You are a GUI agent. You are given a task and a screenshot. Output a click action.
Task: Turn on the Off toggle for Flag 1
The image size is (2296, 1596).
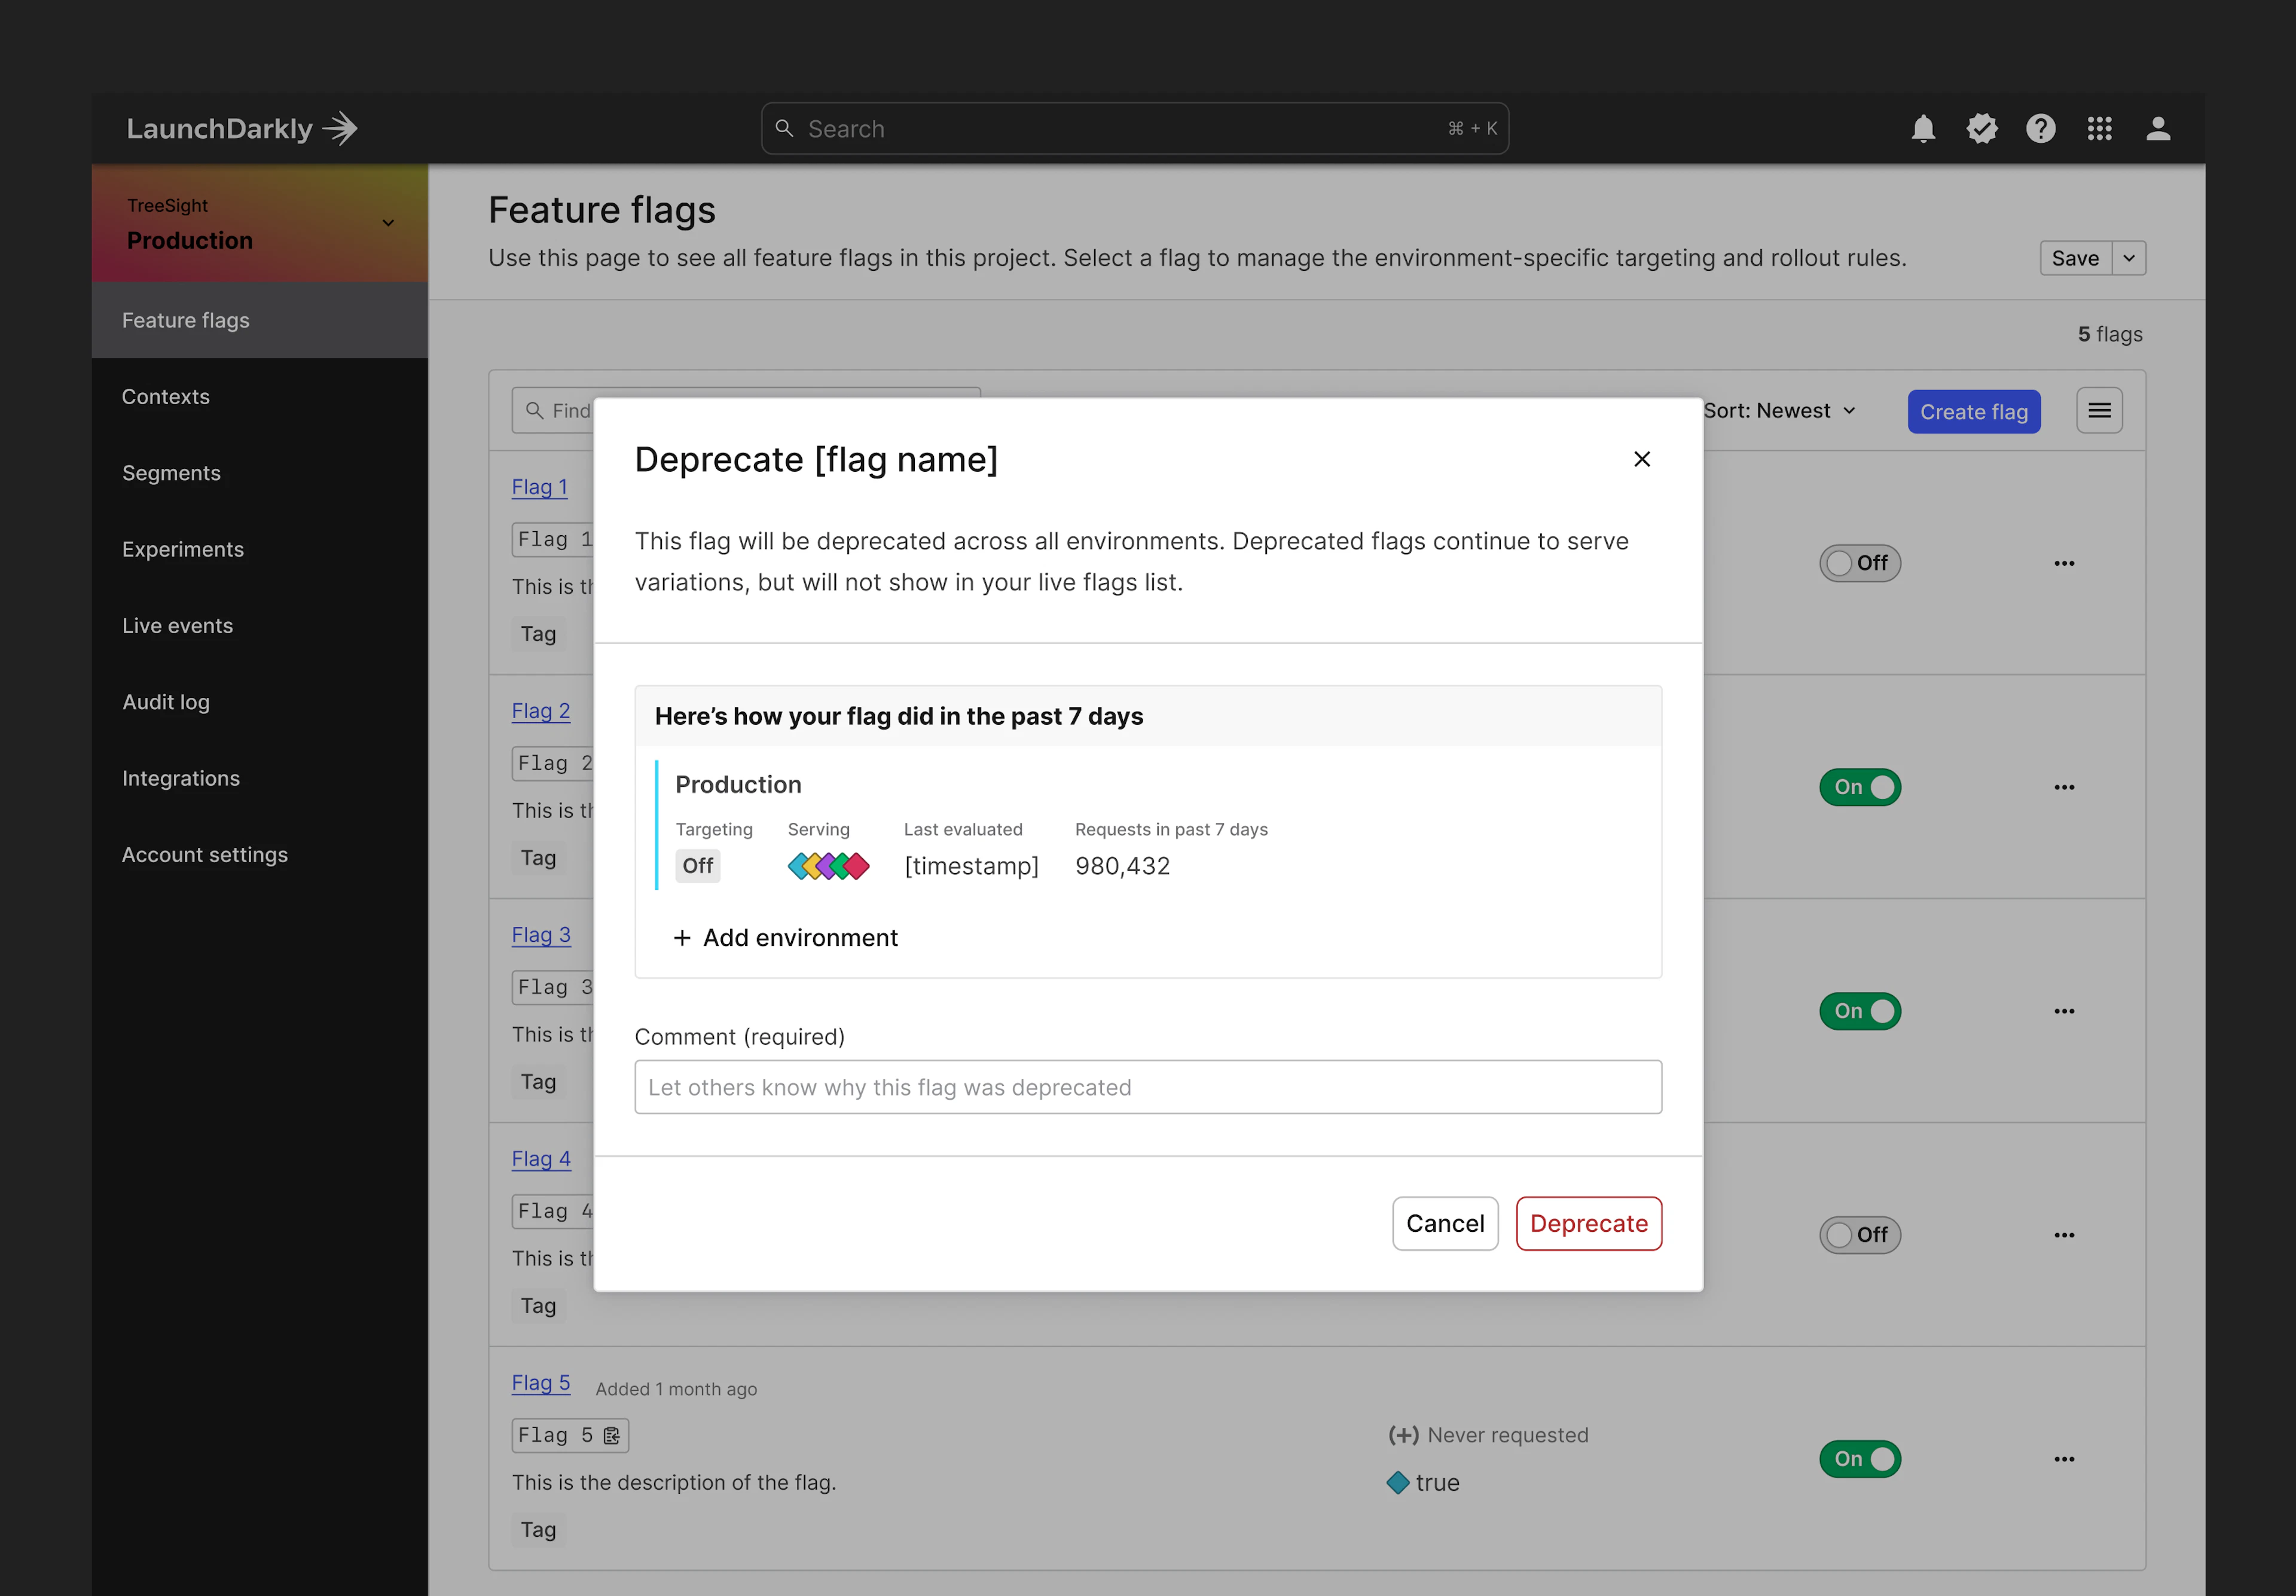1859,562
